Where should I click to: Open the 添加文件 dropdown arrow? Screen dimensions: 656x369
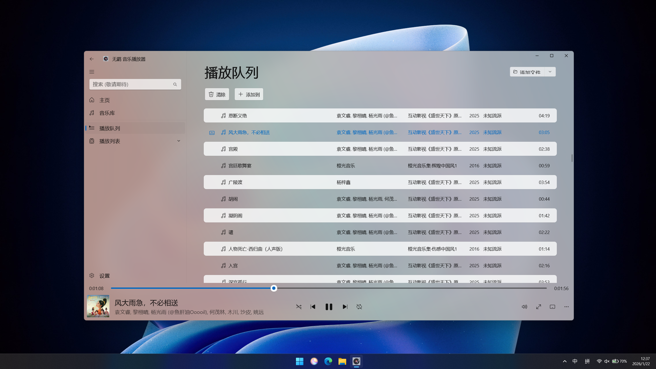pyautogui.click(x=550, y=72)
